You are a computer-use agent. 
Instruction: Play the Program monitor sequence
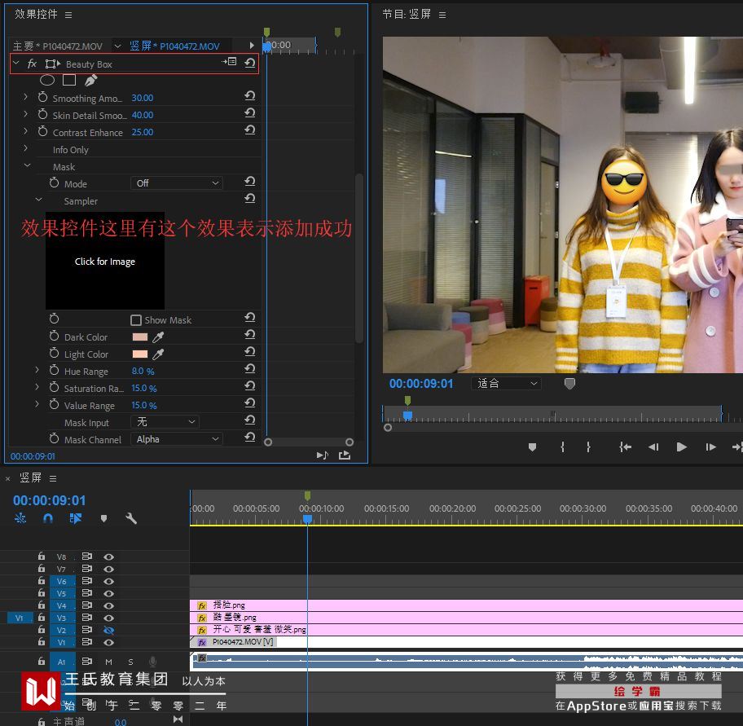[x=682, y=447]
